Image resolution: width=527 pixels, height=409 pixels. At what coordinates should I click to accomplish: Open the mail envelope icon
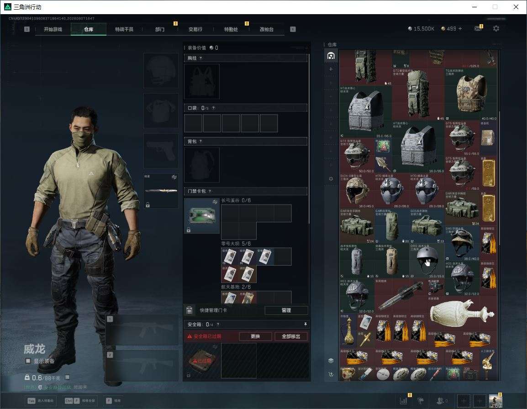click(x=478, y=29)
